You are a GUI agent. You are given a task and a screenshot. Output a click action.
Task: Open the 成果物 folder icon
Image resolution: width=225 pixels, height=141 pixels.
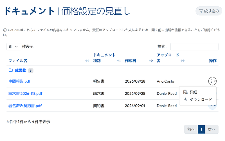click(x=11, y=70)
